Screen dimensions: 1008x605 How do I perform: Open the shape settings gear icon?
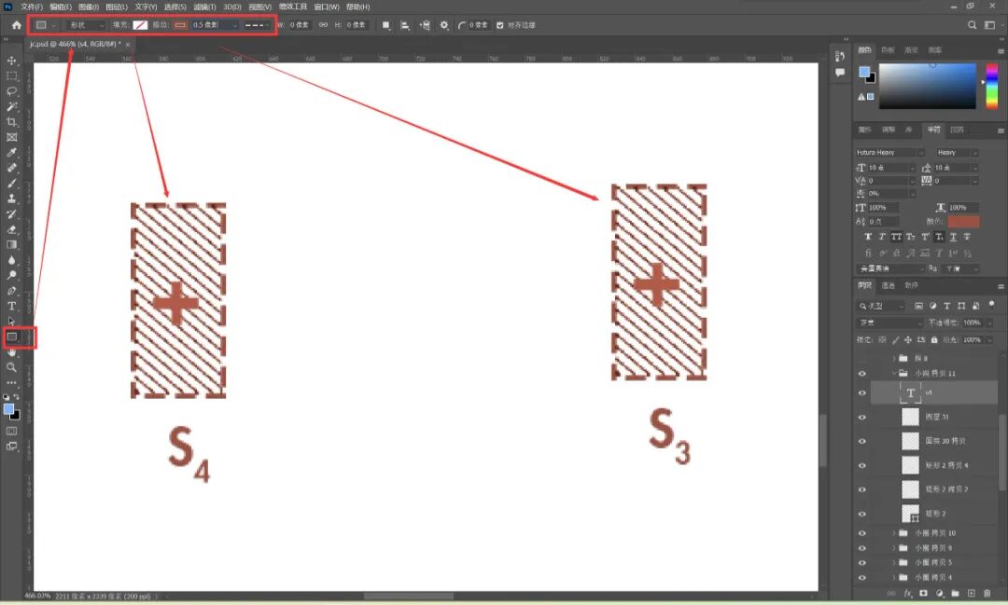point(444,25)
